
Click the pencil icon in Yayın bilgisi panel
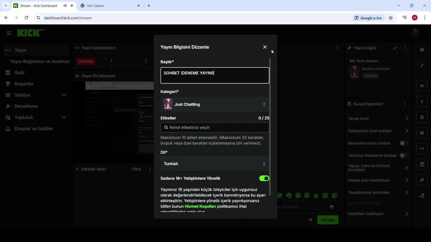(395, 48)
